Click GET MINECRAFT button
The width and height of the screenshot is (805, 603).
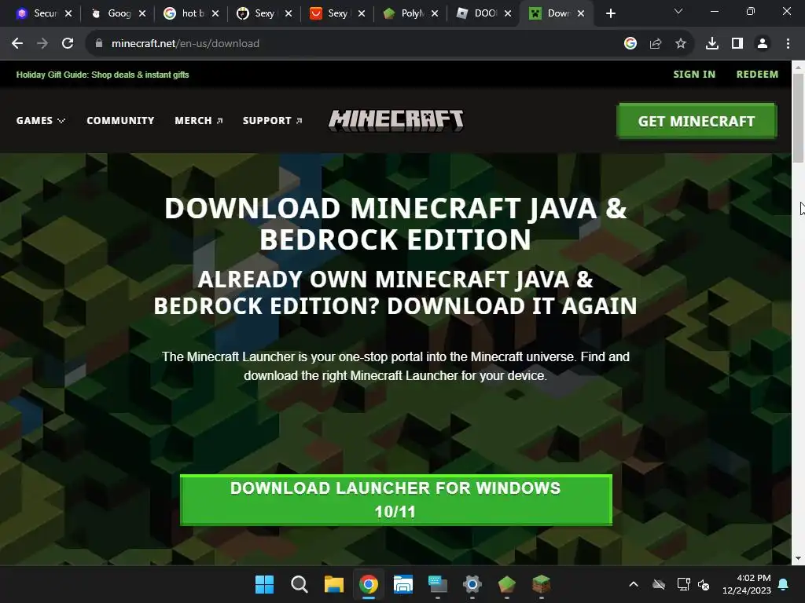pos(697,121)
